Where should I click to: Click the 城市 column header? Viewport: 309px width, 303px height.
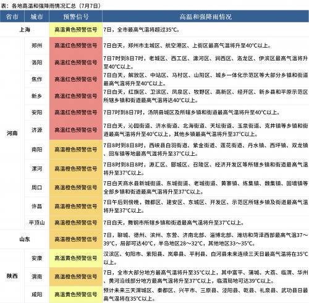coord(36,17)
